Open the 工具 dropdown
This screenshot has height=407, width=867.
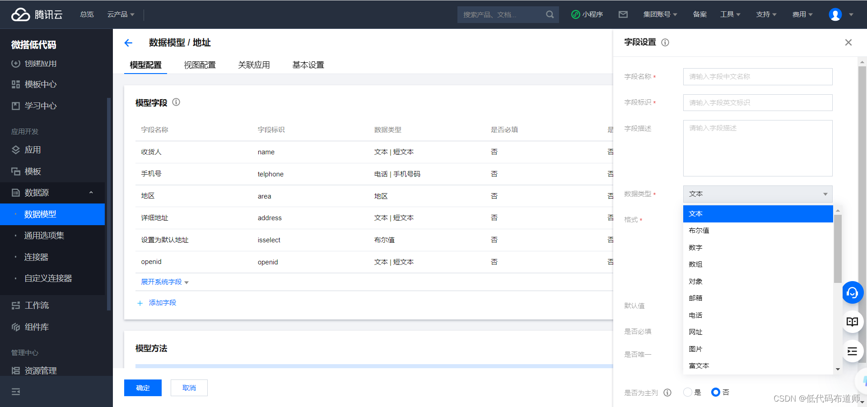click(730, 14)
